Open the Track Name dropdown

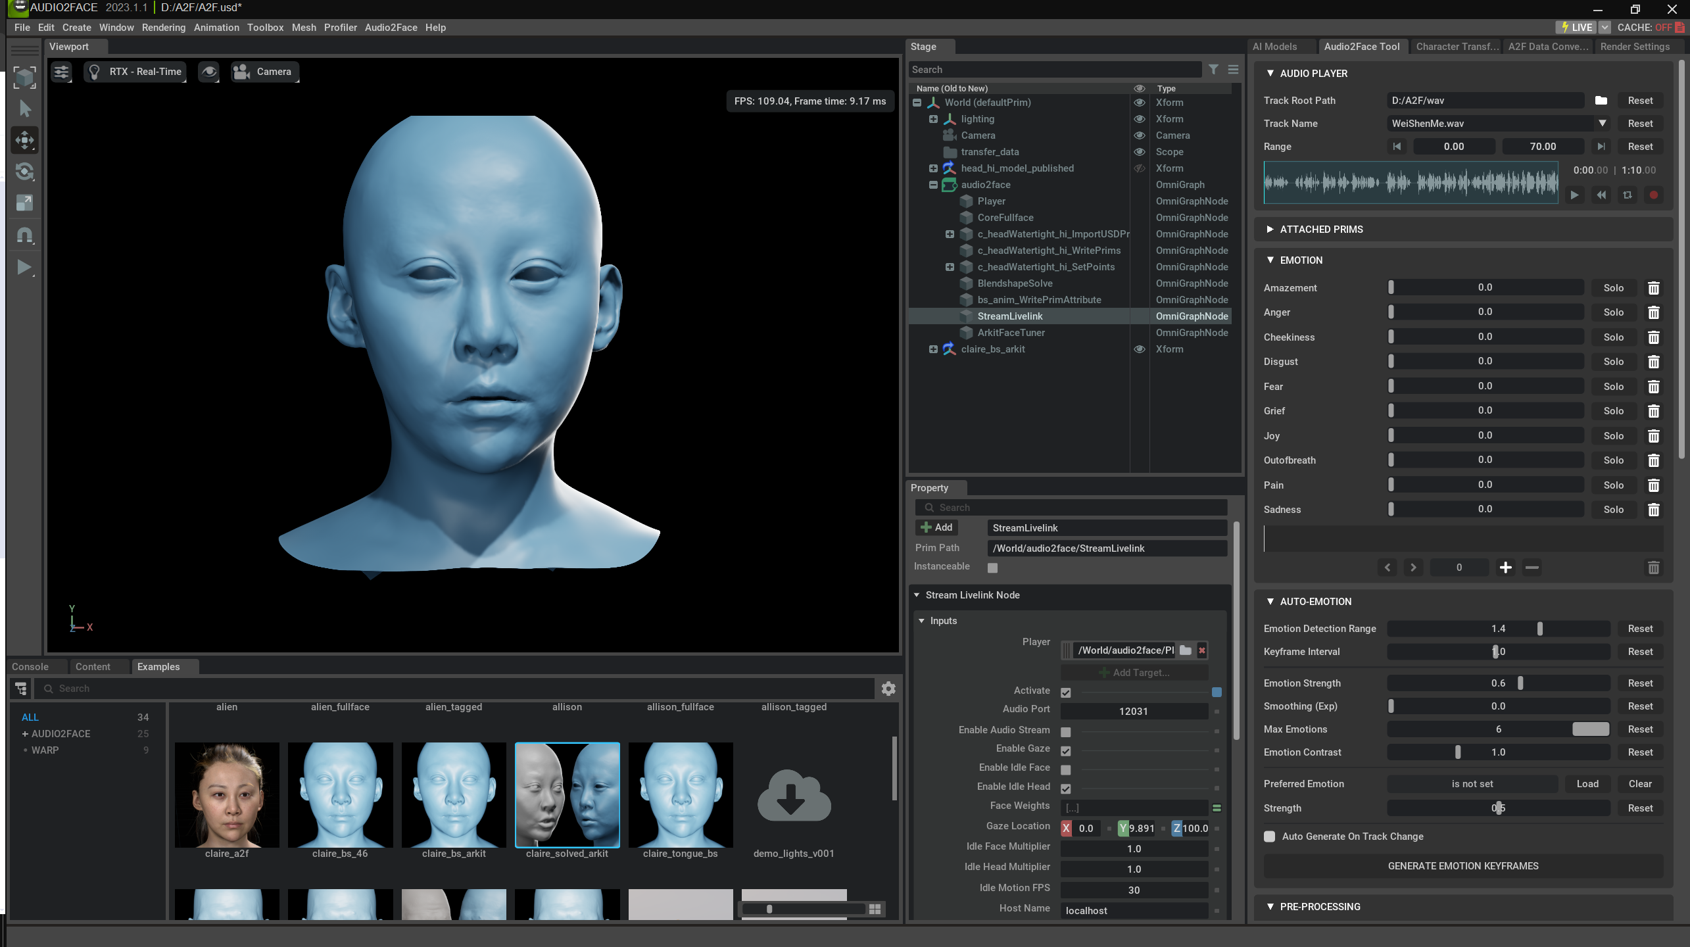point(1602,124)
